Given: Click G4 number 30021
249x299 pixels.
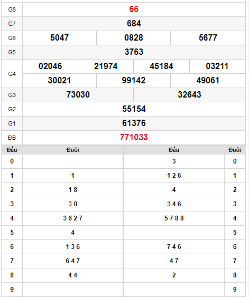Looking at the screenshot, I should pyautogui.click(x=59, y=80).
